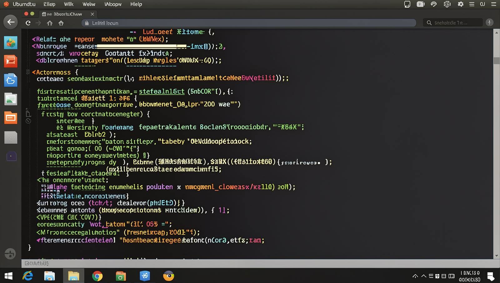Click the scrollbar up arrow
Screen dimensions: 500x283
click(x=497, y=32)
